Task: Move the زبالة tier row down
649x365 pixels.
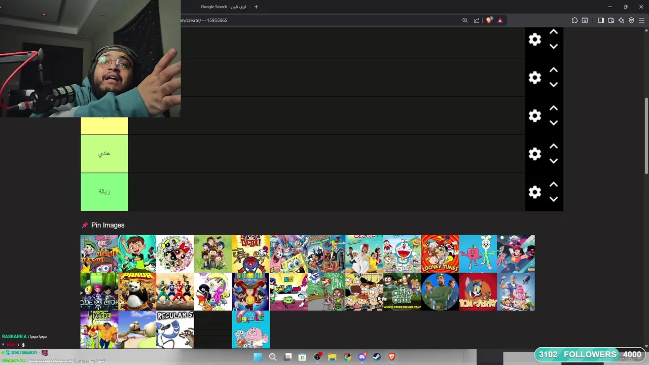Action: [554, 199]
